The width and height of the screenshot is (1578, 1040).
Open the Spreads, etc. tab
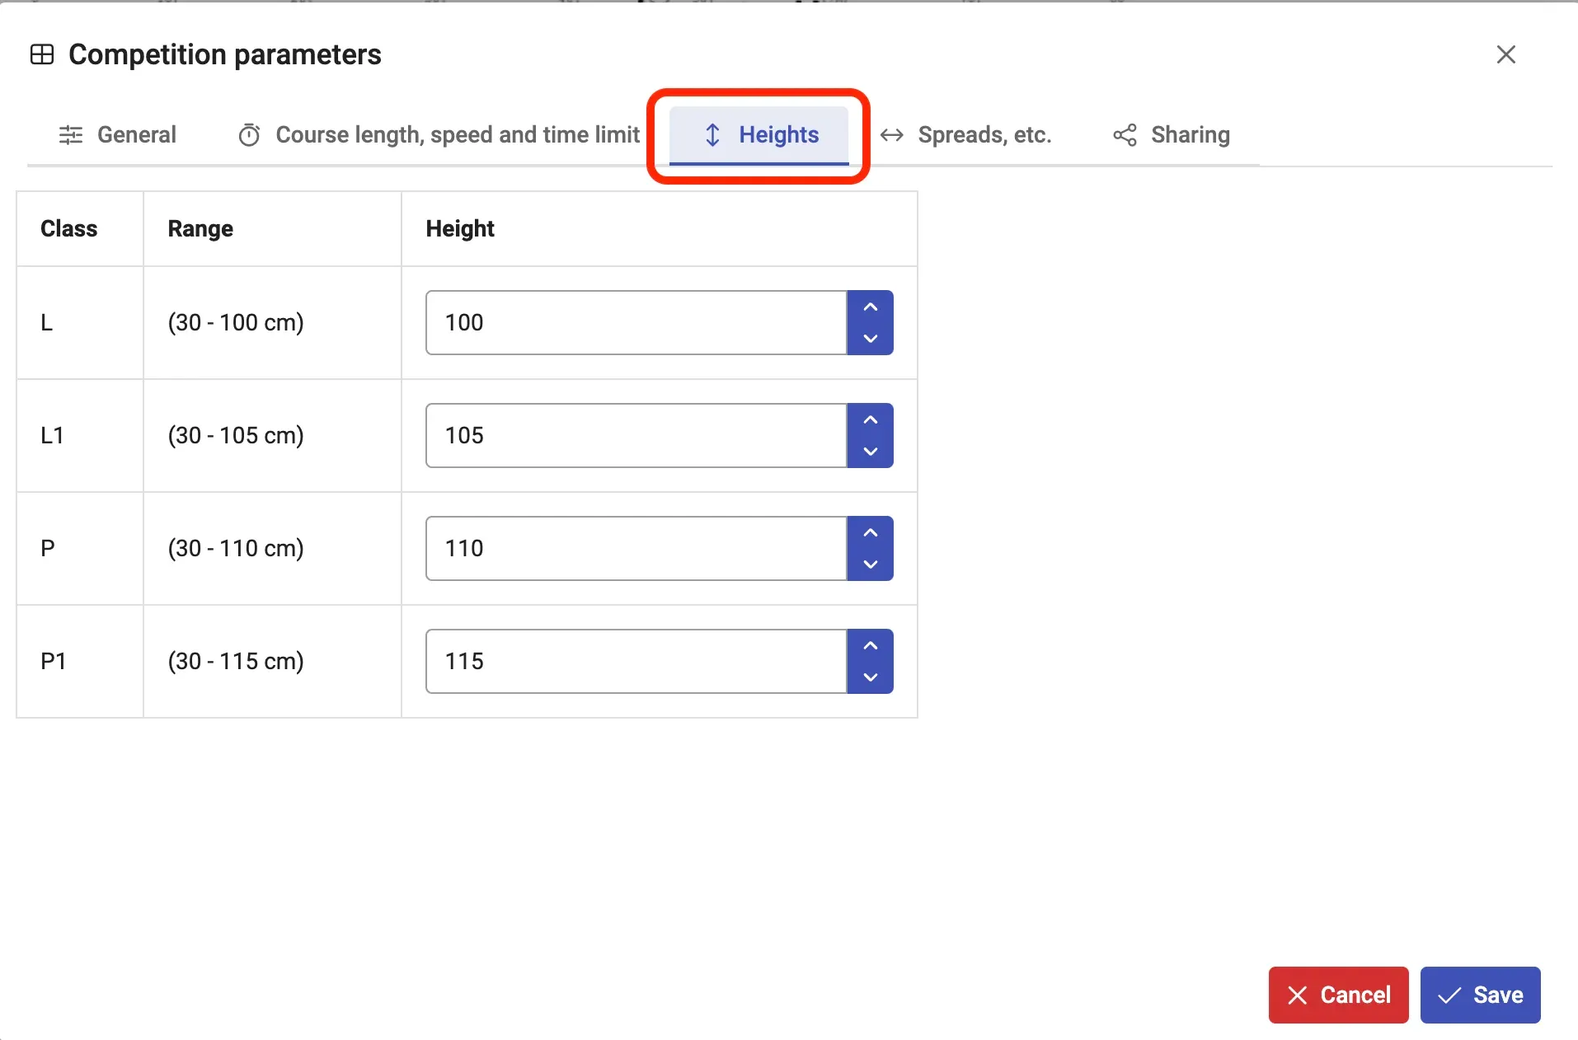click(966, 134)
